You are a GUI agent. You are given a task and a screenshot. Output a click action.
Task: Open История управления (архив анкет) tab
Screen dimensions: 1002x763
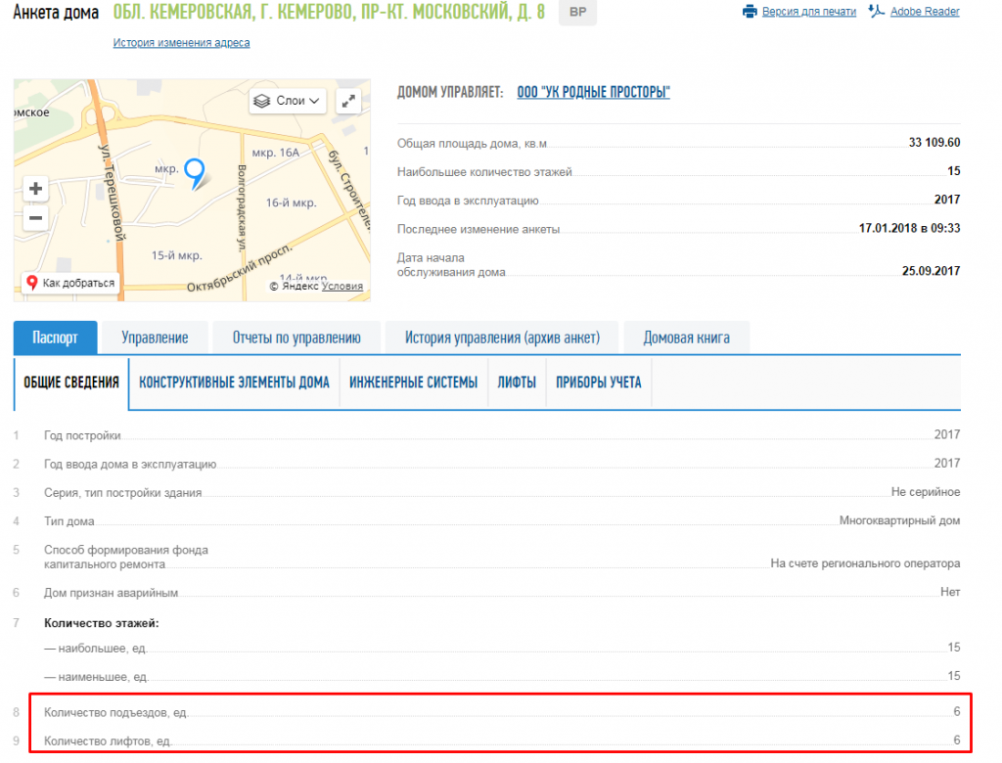click(x=502, y=337)
